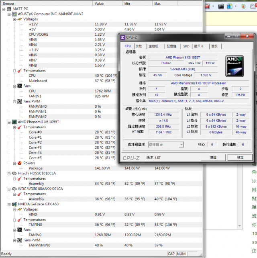Click the WDC WD50 drive icon

tap(14, 189)
